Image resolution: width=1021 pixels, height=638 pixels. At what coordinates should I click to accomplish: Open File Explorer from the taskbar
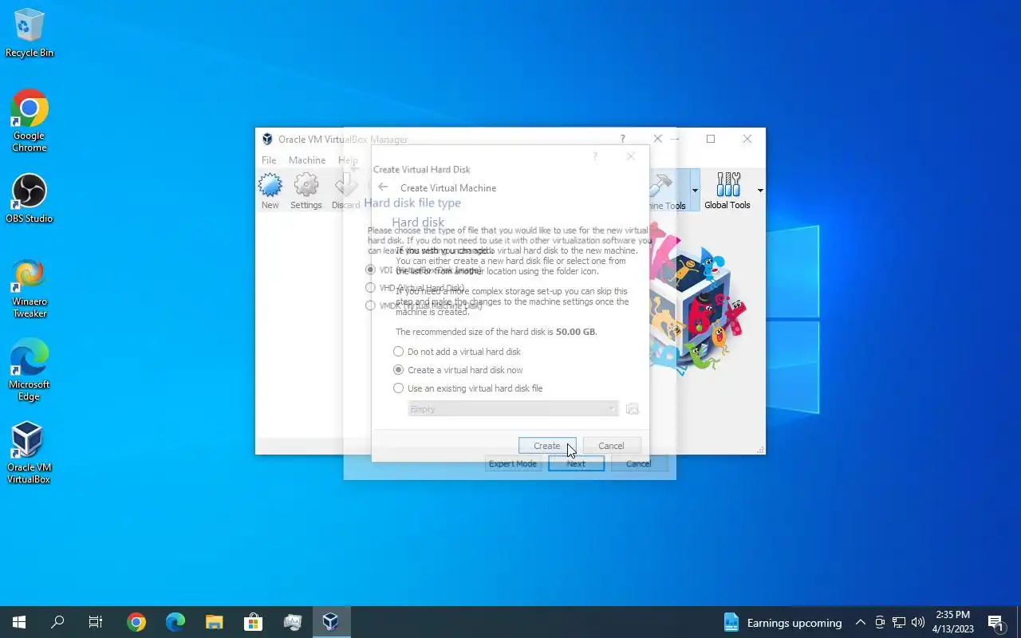[214, 622]
